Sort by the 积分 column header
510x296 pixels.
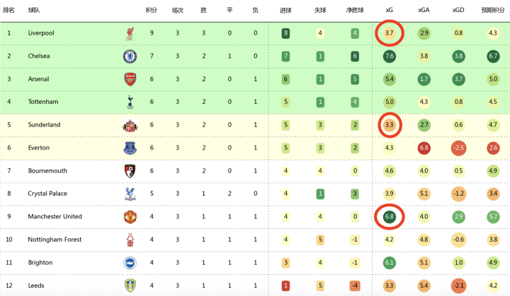[x=152, y=10]
